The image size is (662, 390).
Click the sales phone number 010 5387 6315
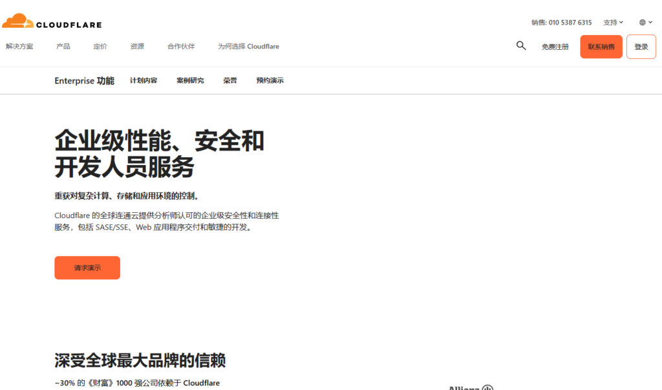click(570, 23)
